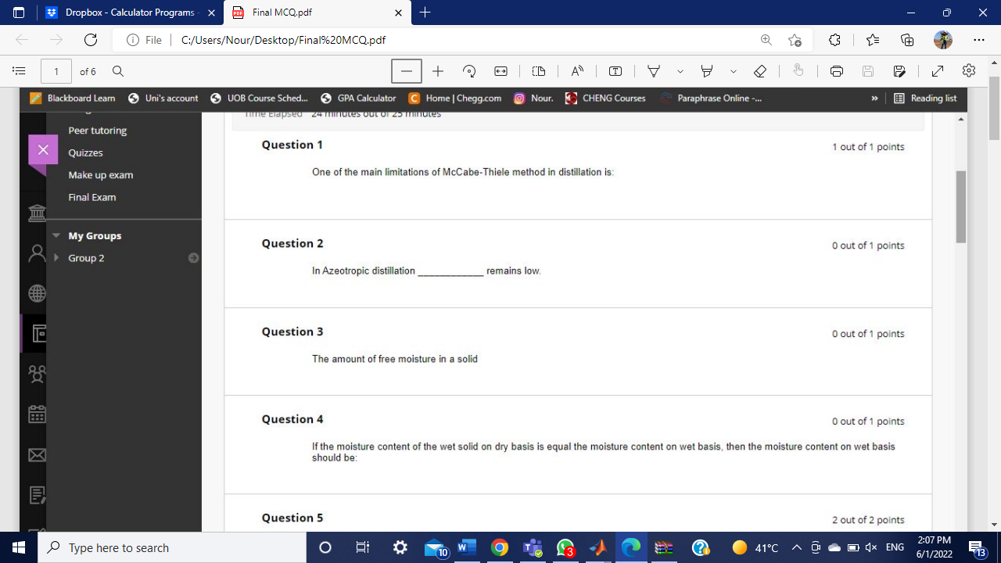1001x563 pixels.
Task: Open the Collections icon in the toolbar
Action: [x=907, y=41]
